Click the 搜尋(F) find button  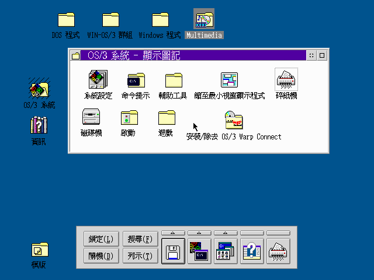click(x=140, y=239)
